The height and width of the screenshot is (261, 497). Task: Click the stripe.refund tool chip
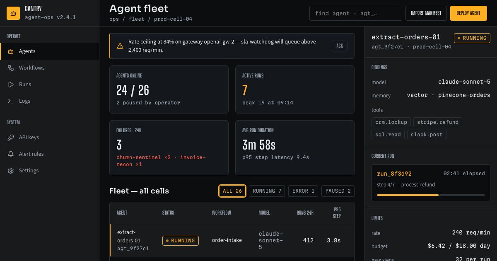[x=438, y=122]
